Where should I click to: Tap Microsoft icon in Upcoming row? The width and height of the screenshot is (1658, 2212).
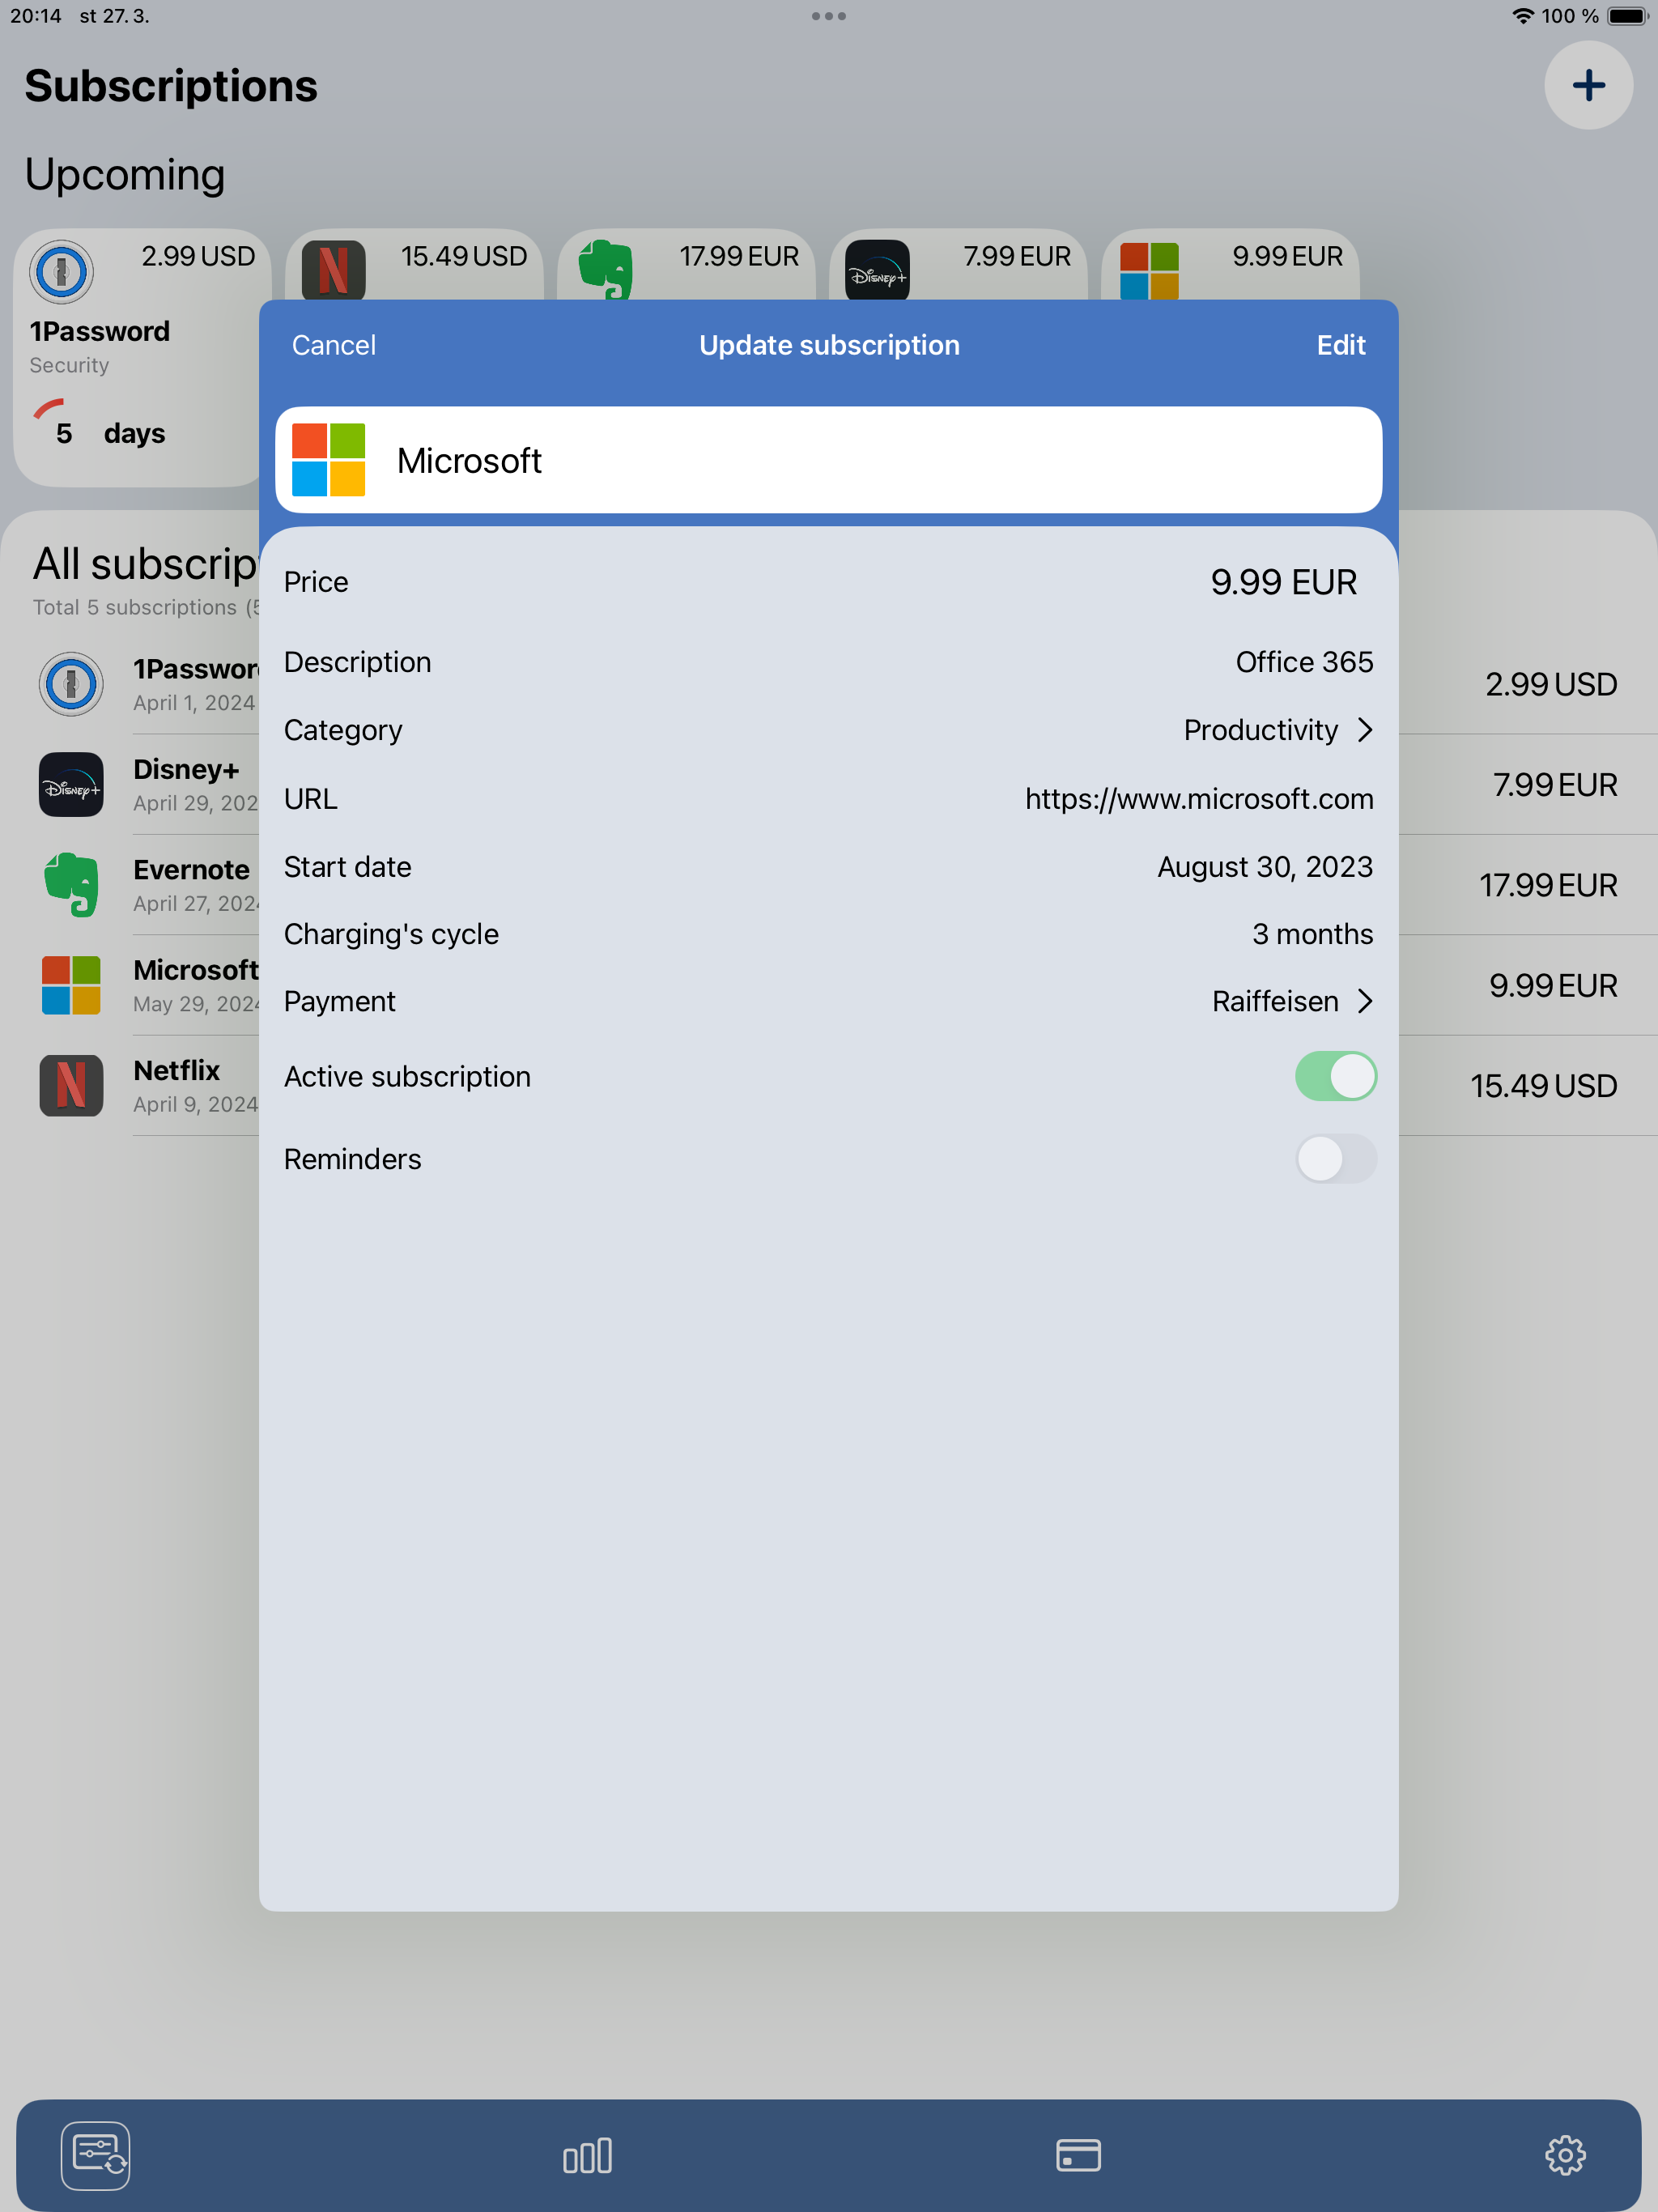[1149, 271]
